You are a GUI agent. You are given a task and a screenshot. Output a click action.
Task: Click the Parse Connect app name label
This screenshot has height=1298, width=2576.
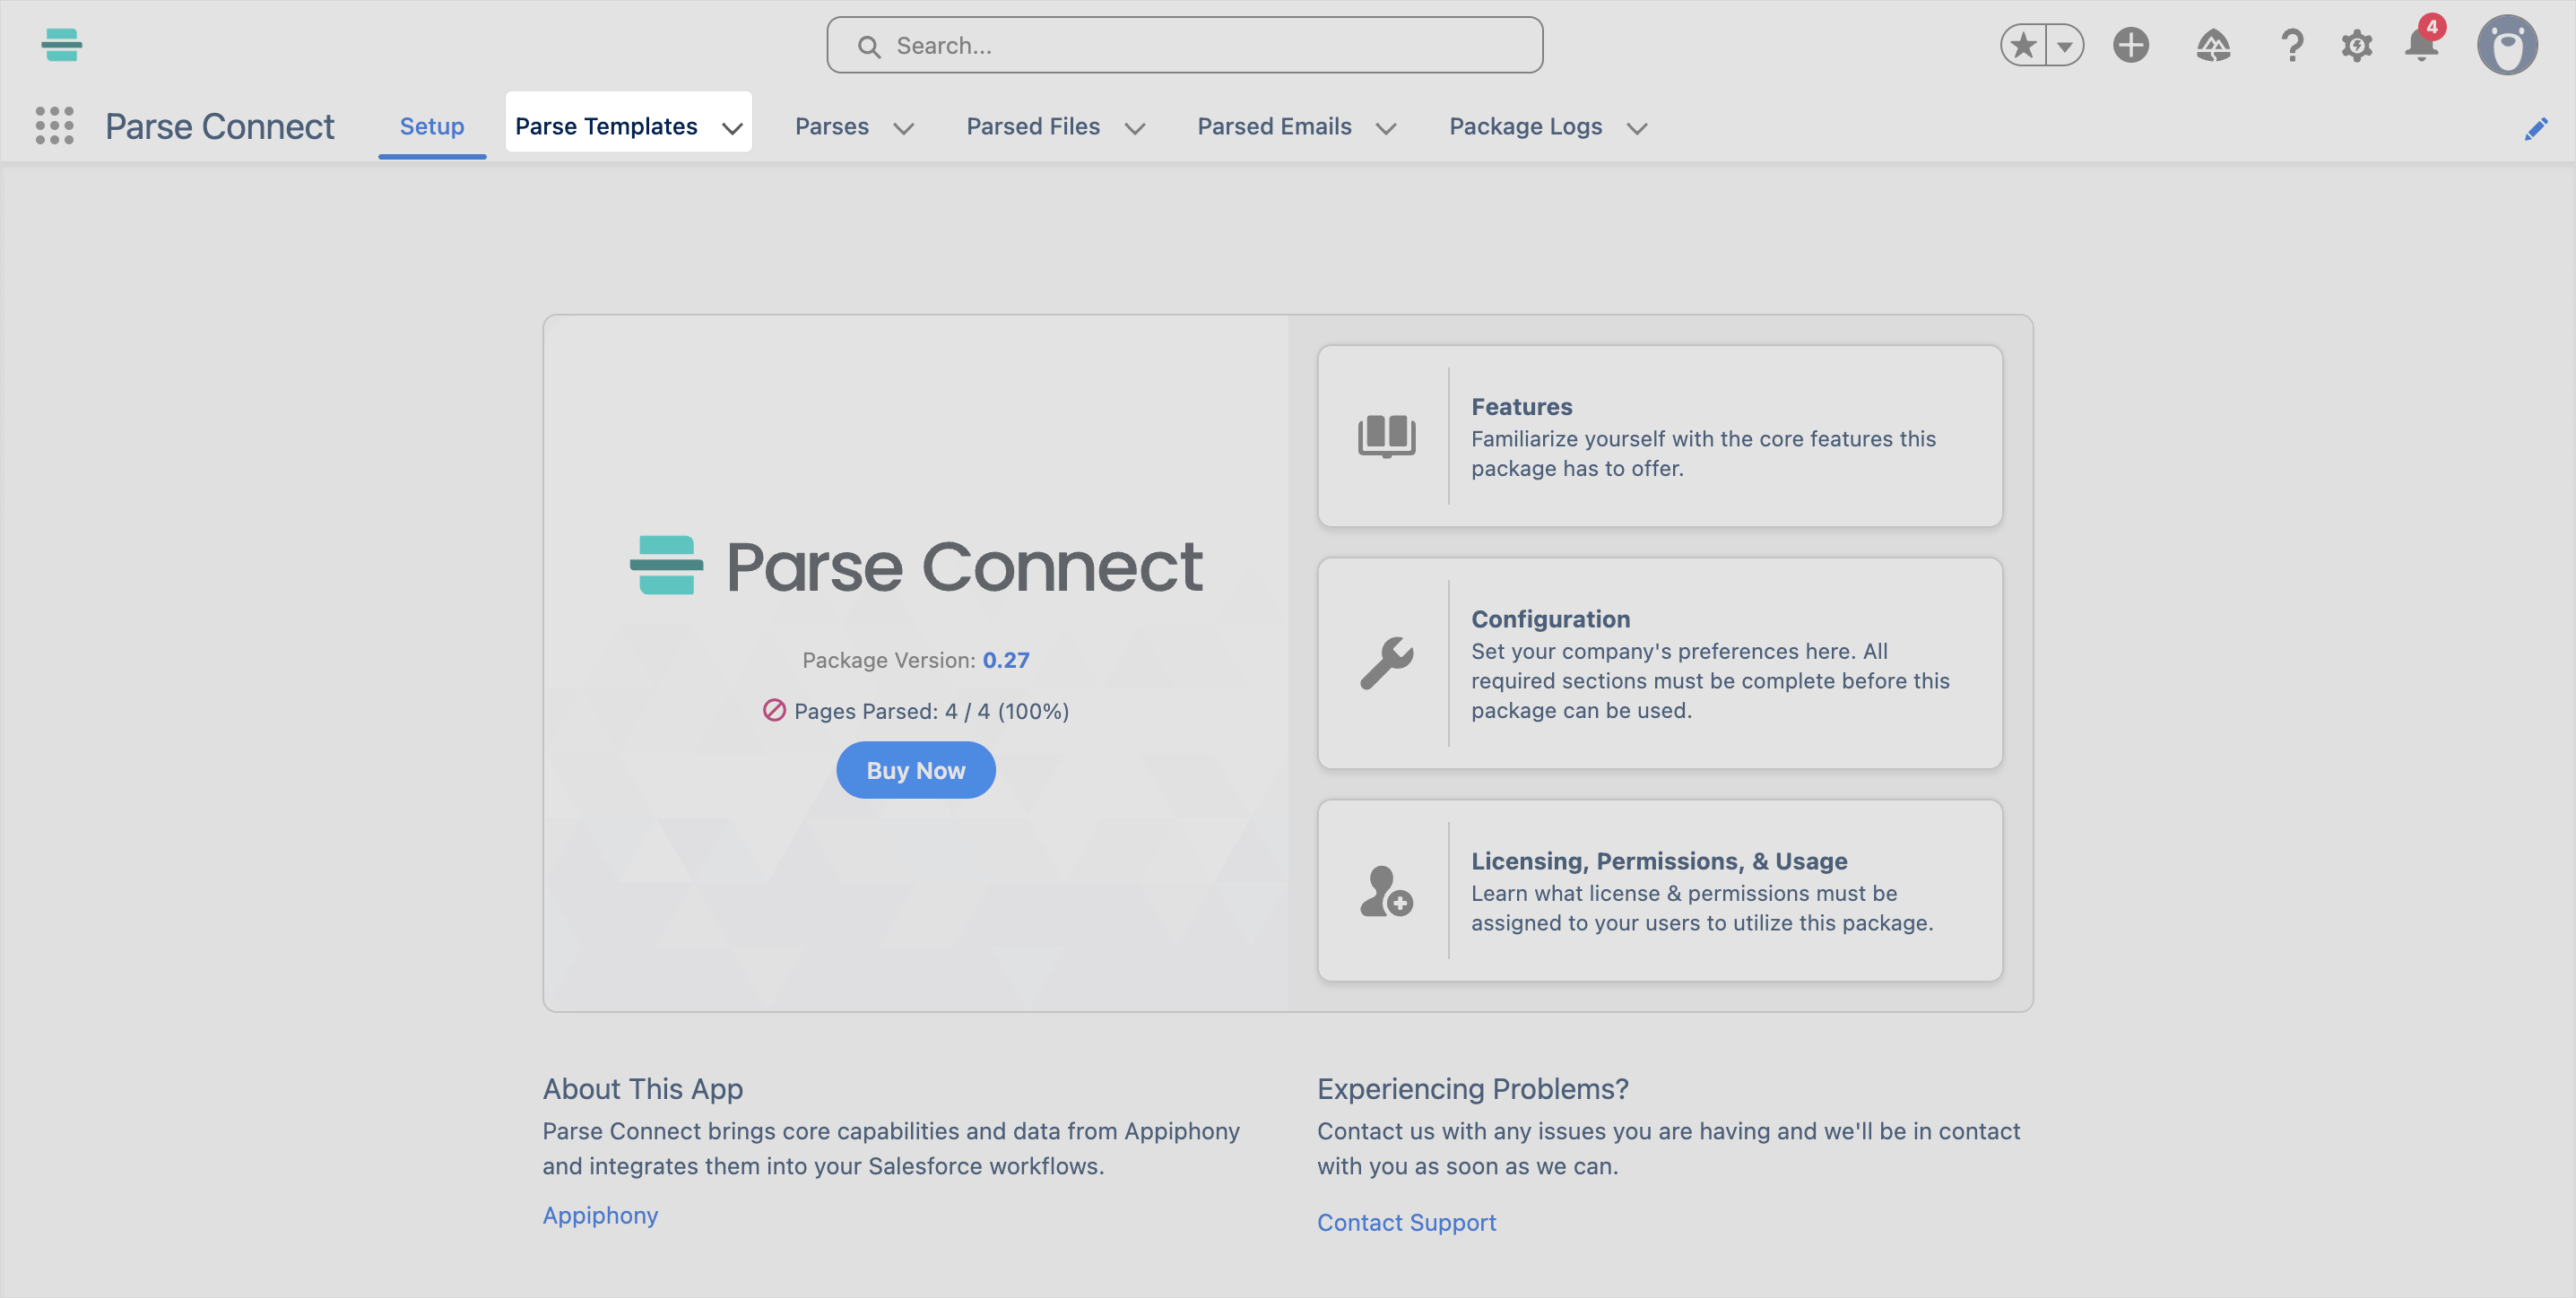point(220,126)
